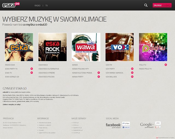Click the N badge next to ESKA PARTY TV
The width and height of the screenshot is (175, 139).
pos(32,69)
